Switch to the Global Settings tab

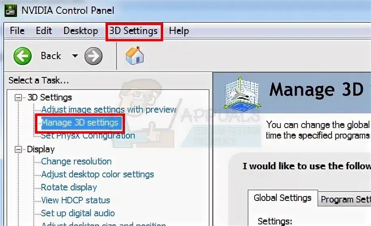pos(283,198)
